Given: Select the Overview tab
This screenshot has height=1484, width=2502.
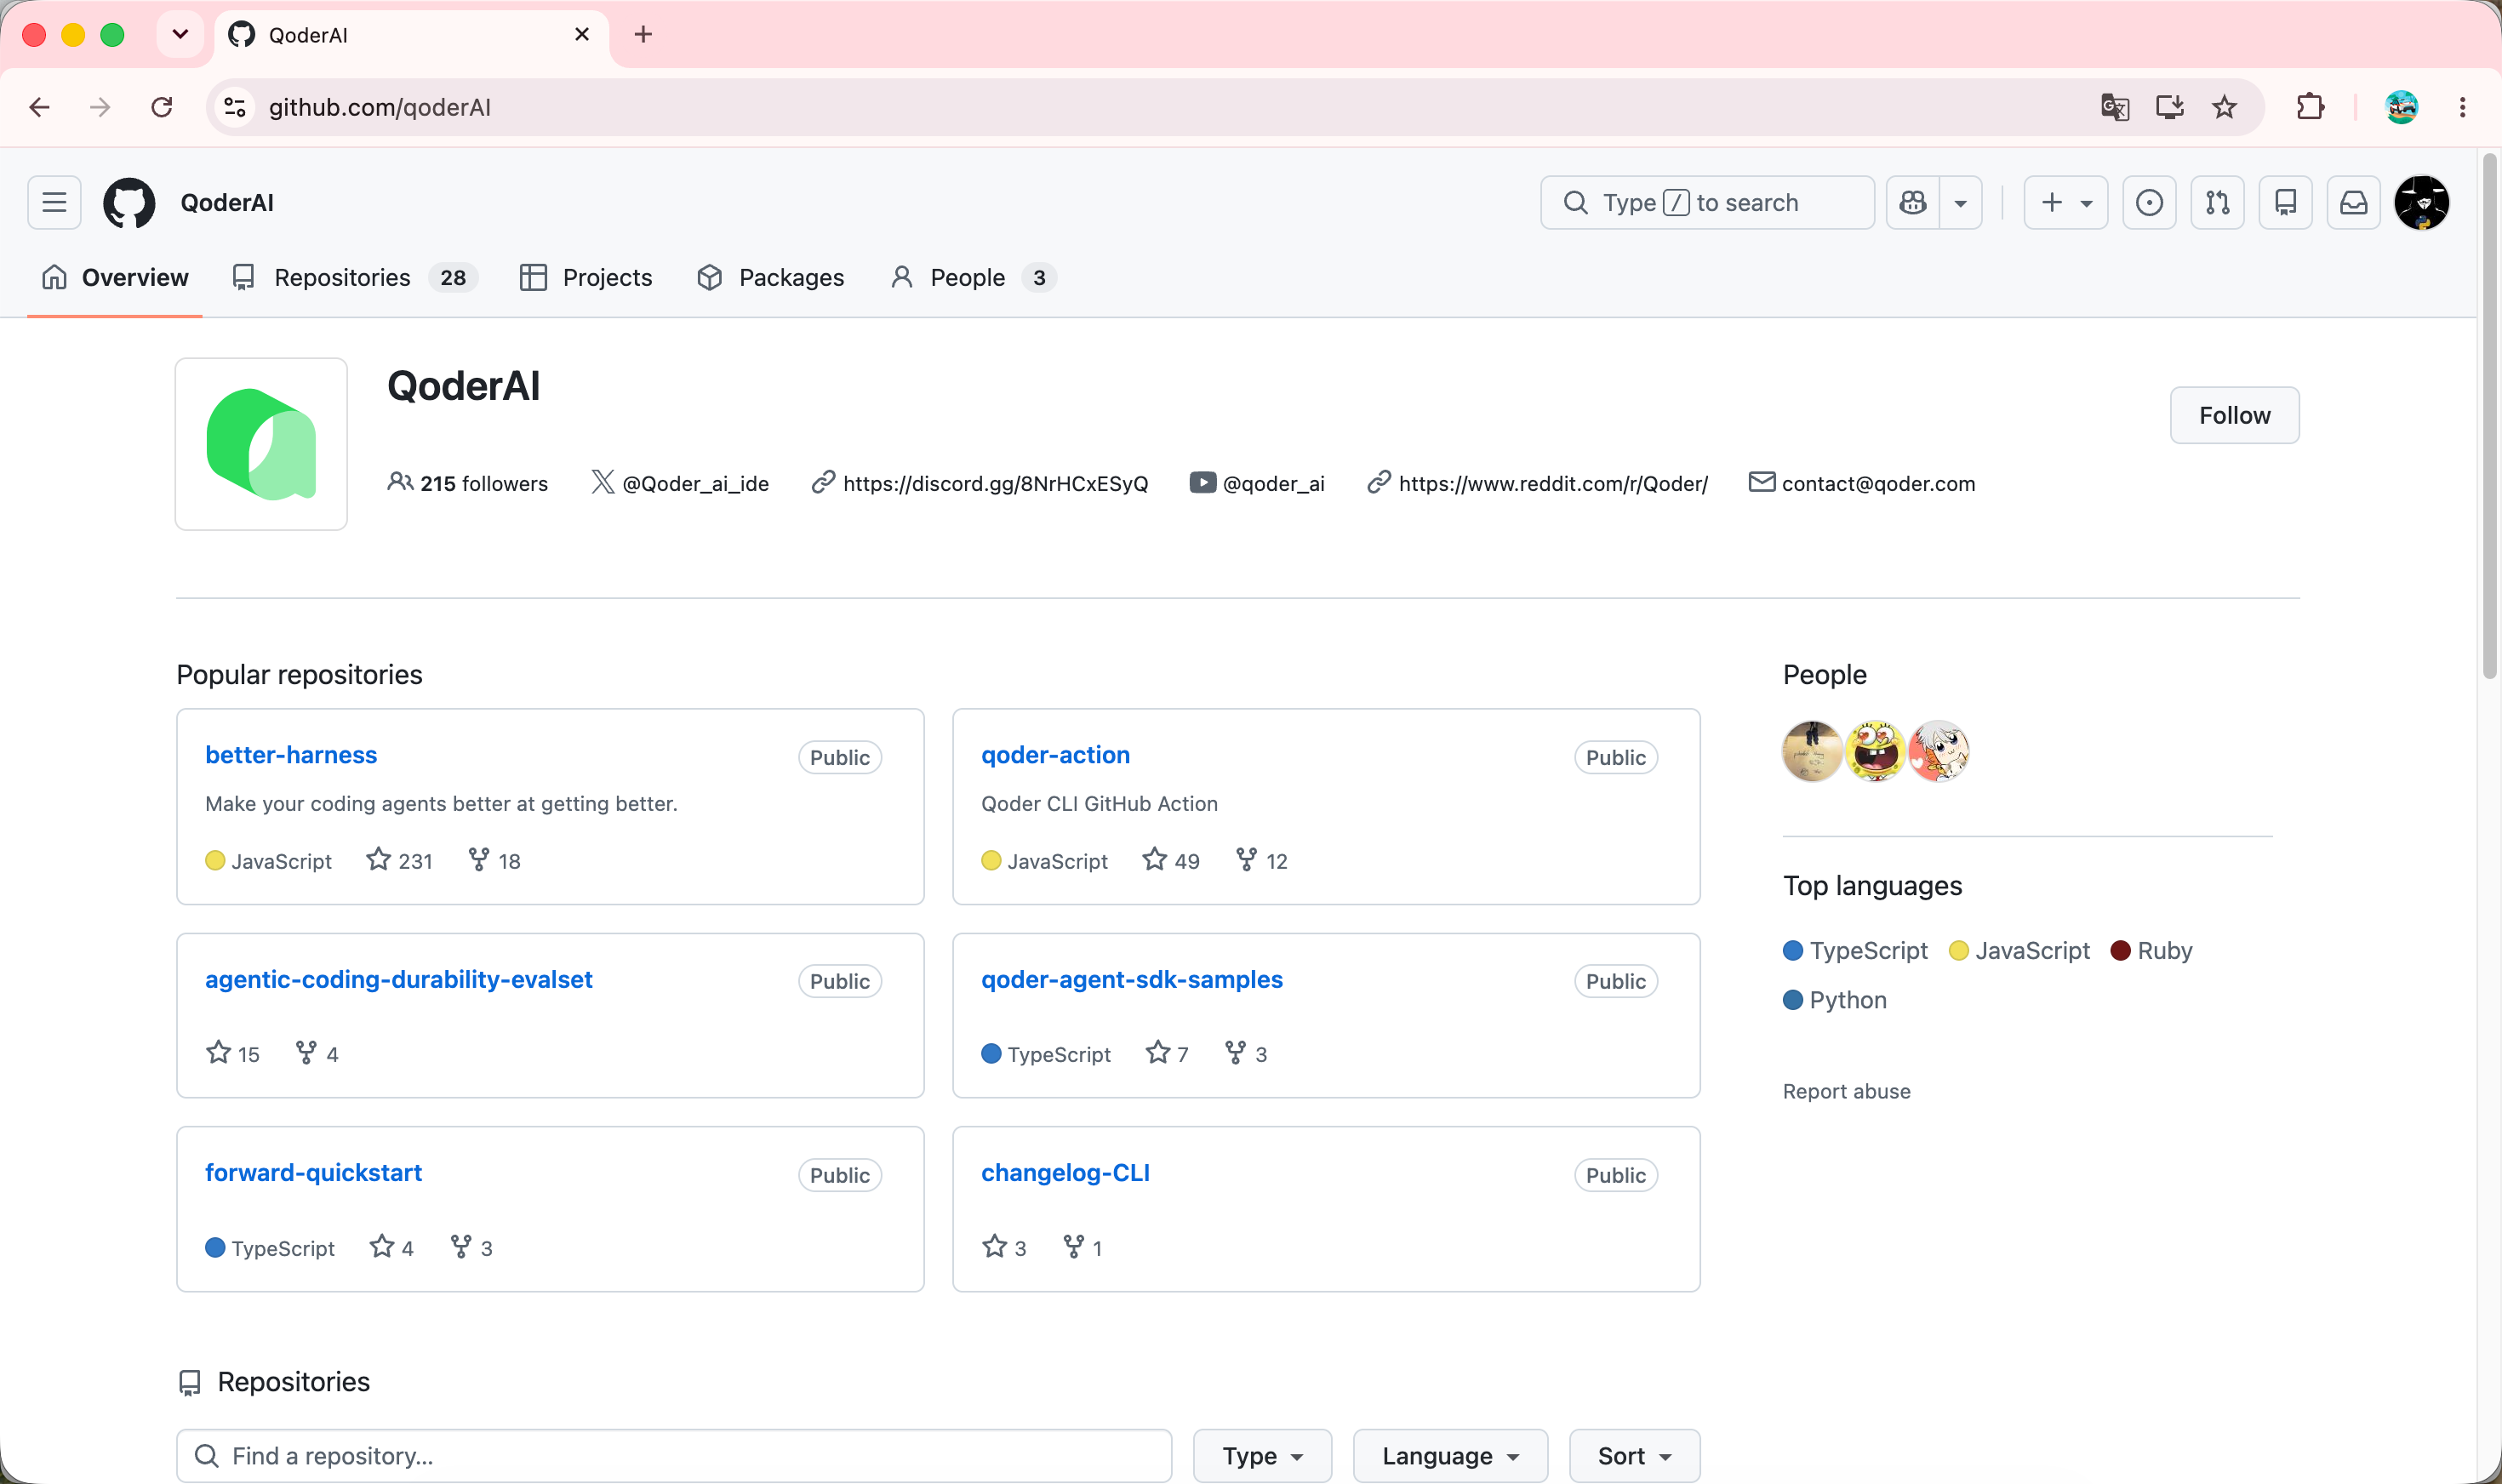Looking at the screenshot, I should click(x=115, y=278).
